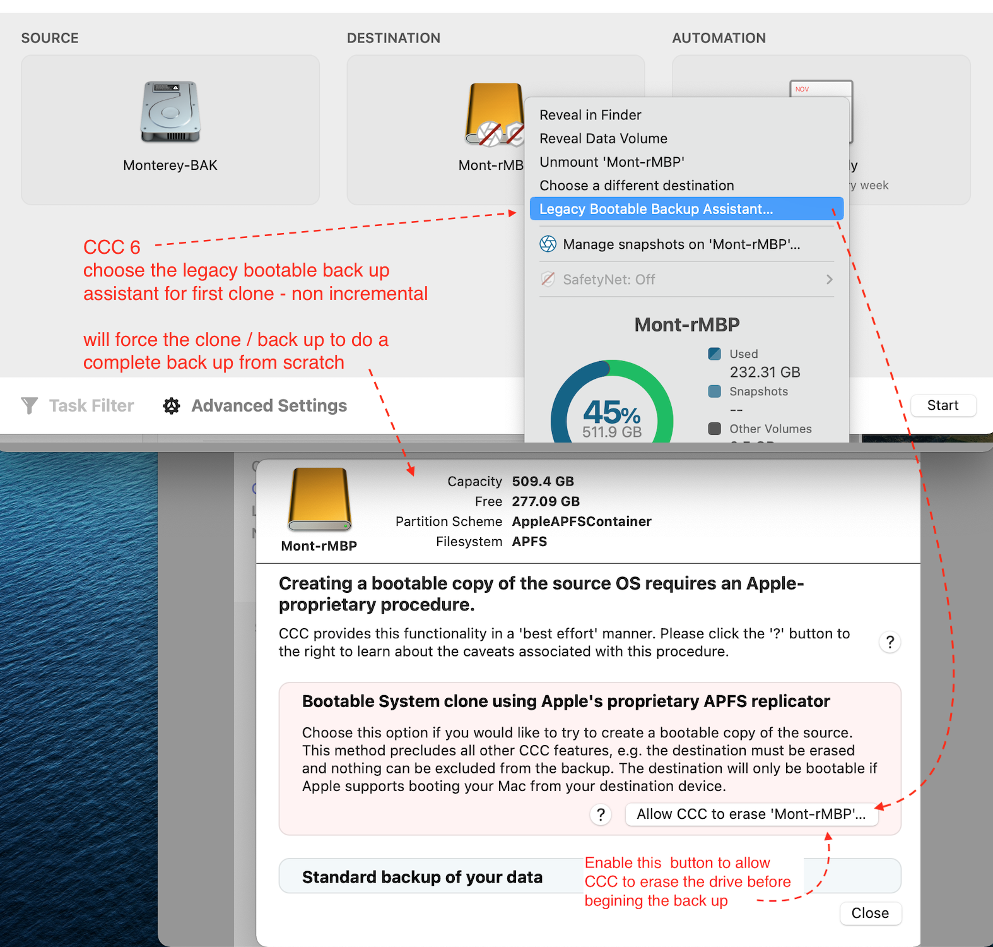Click the 511.9 GB total label
993x947 pixels.
pyautogui.click(x=611, y=432)
